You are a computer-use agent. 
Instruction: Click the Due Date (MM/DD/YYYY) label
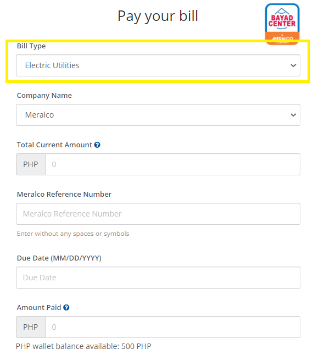point(59,258)
